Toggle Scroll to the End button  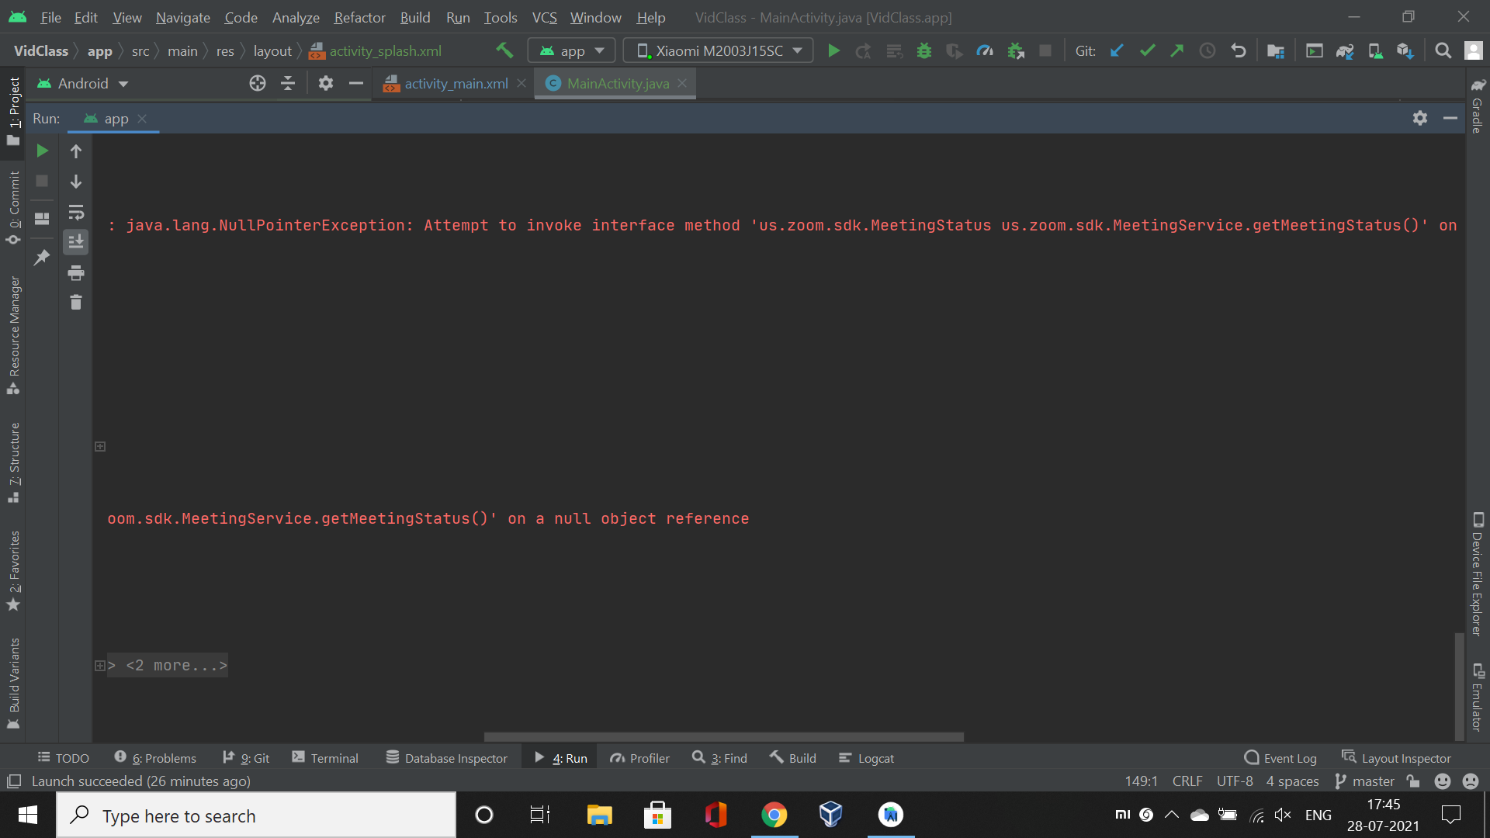pos(76,242)
